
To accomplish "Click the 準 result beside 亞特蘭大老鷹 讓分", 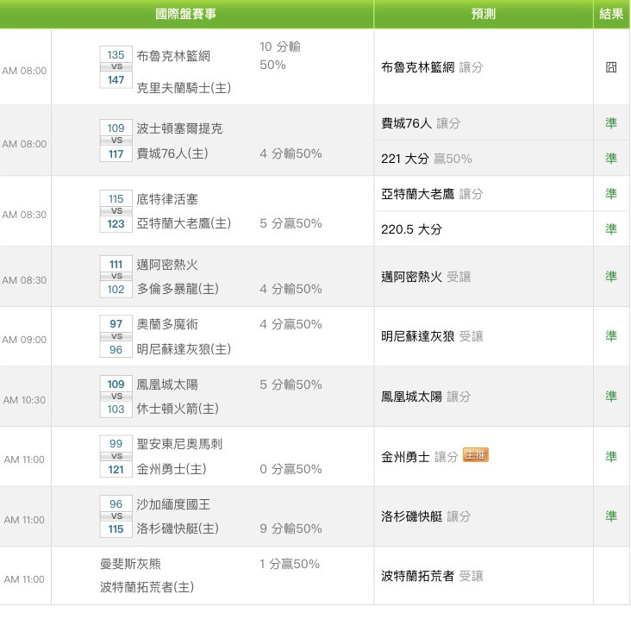I will (611, 194).
